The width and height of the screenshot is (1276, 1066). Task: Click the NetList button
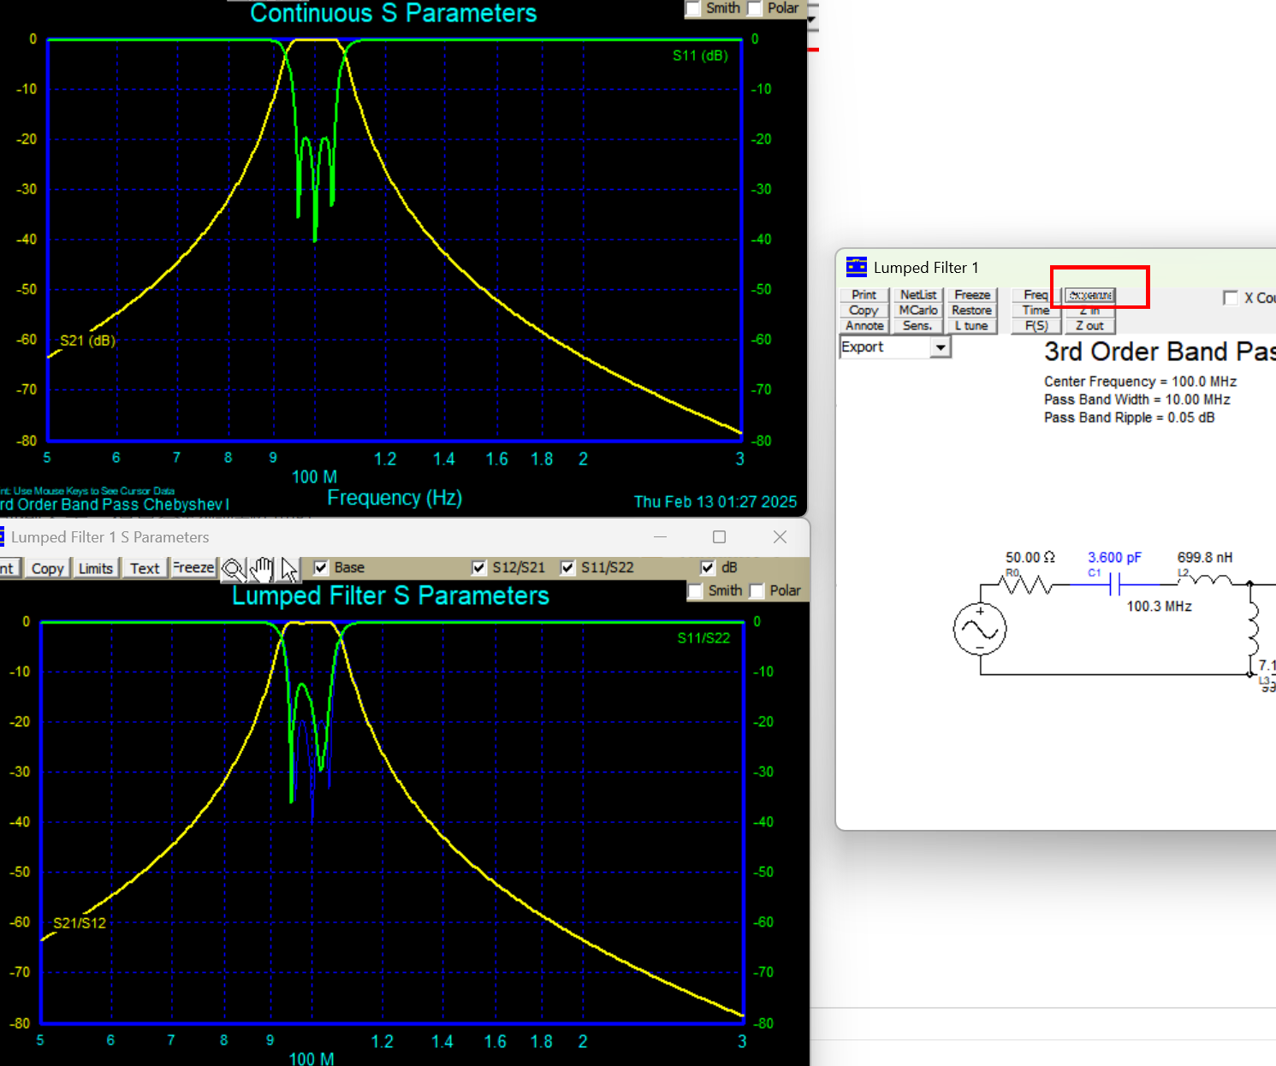tap(917, 294)
